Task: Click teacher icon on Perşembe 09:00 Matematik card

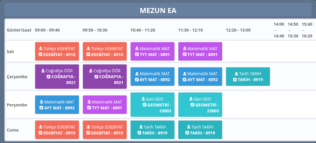Action: 42,102
